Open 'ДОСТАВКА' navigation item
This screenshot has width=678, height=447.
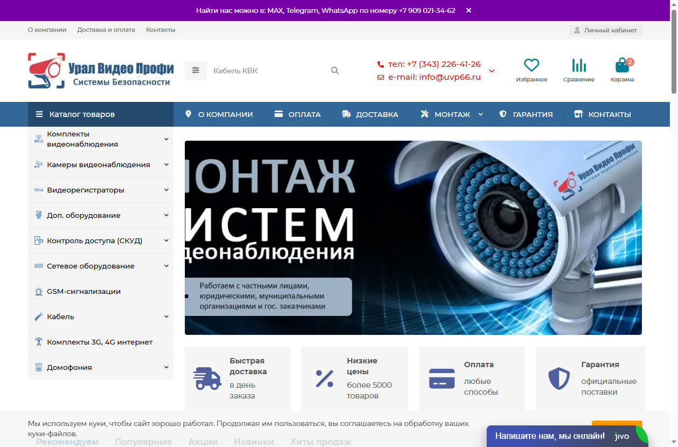pyautogui.click(x=370, y=114)
